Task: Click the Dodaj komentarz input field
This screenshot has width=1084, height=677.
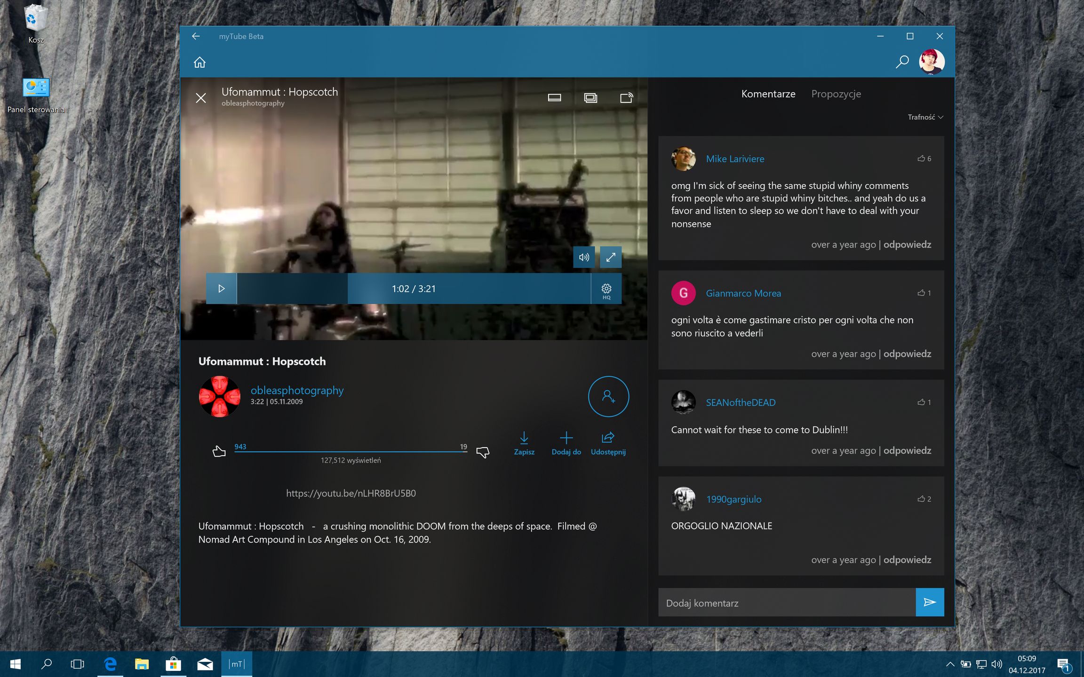Action: coord(787,603)
